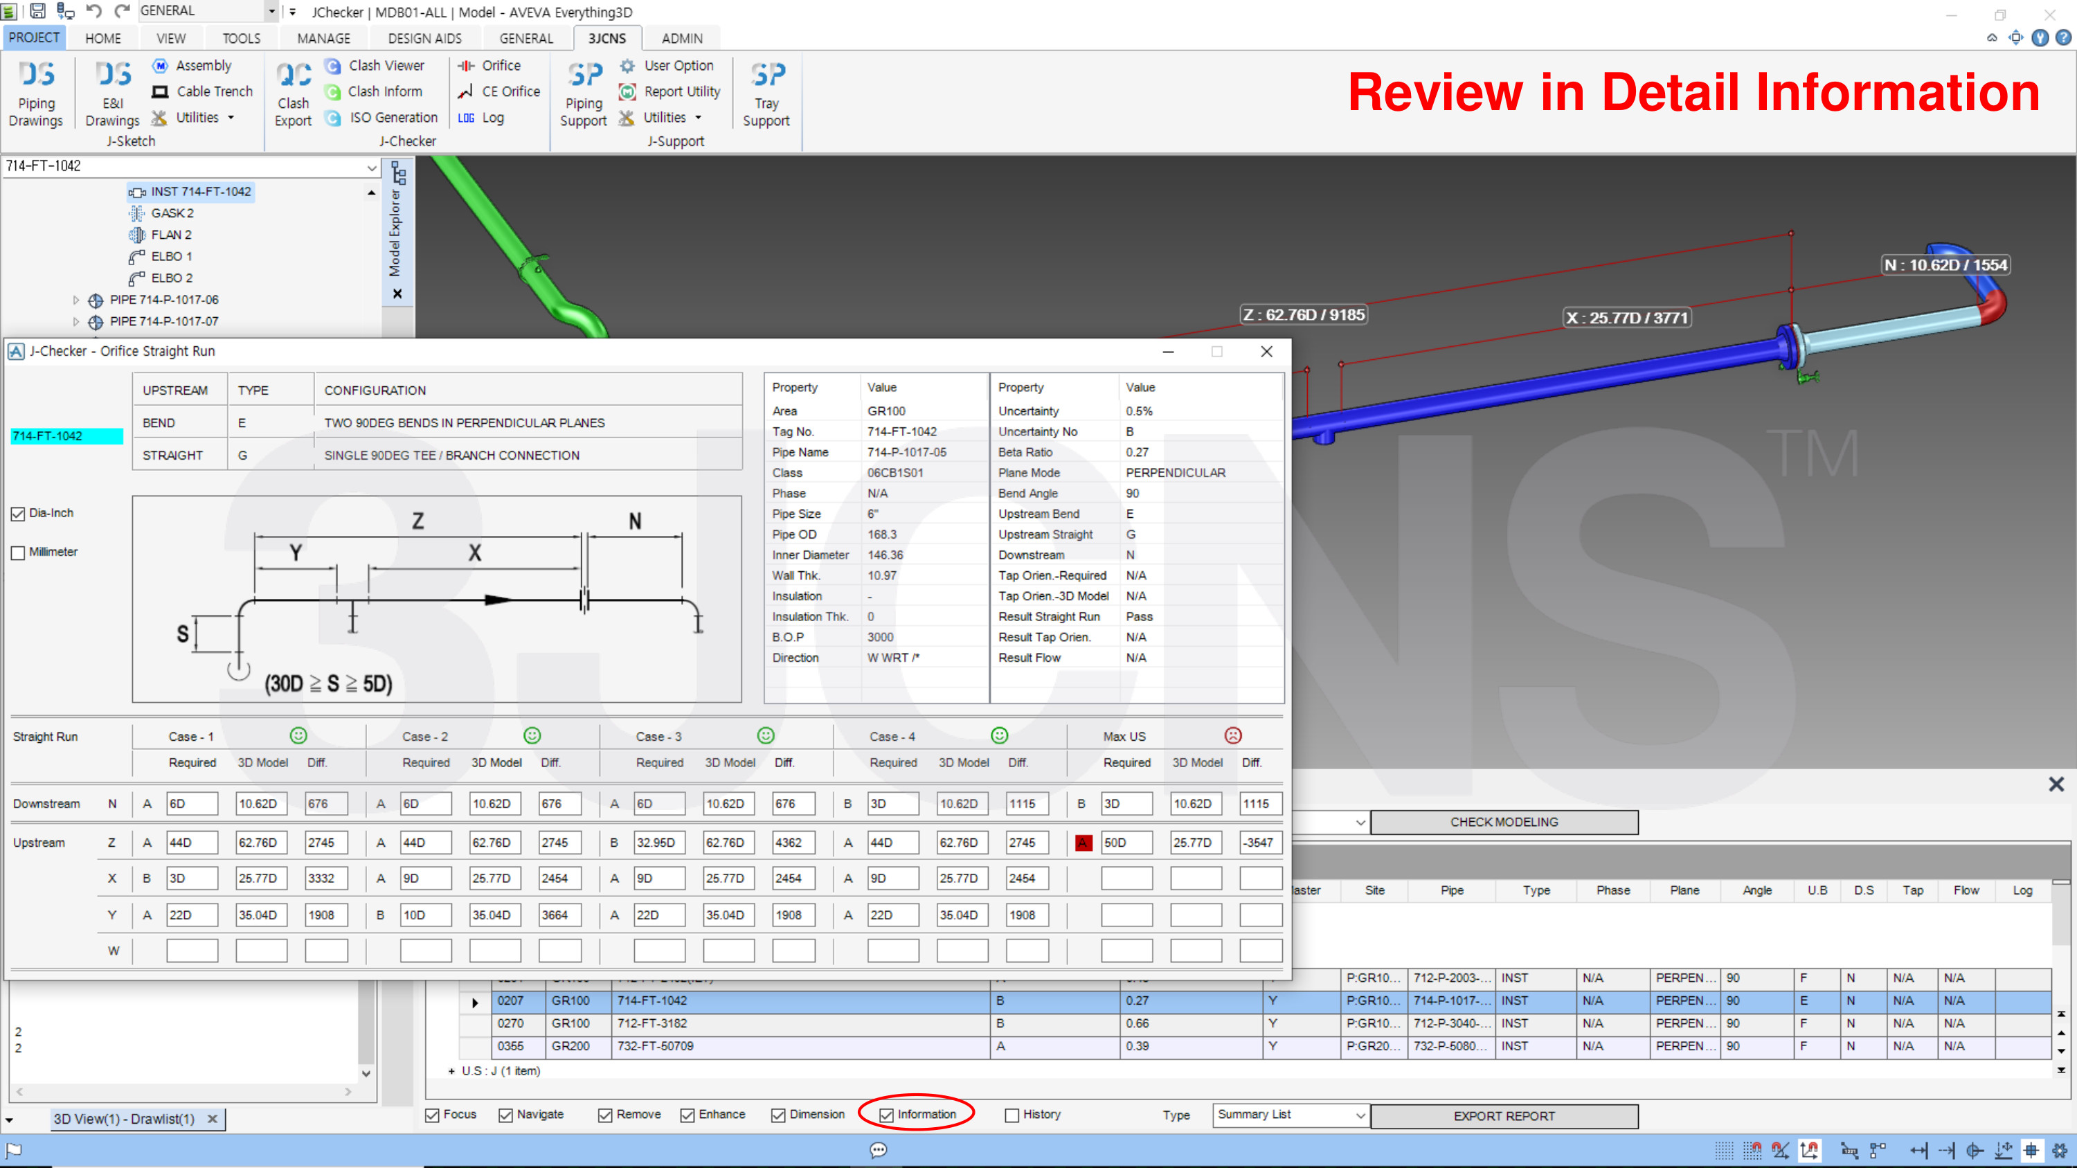
Task: Open the Model Explorer tree icon
Action: point(397,172)
